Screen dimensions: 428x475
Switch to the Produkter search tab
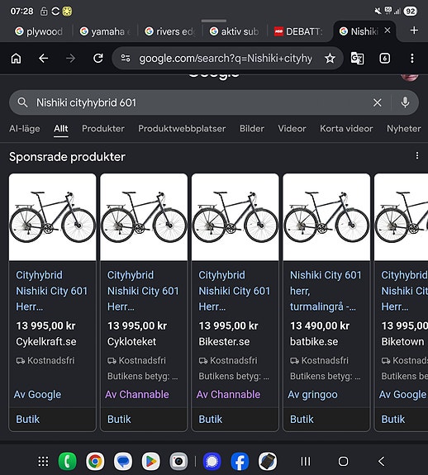[x=103, y=128]
